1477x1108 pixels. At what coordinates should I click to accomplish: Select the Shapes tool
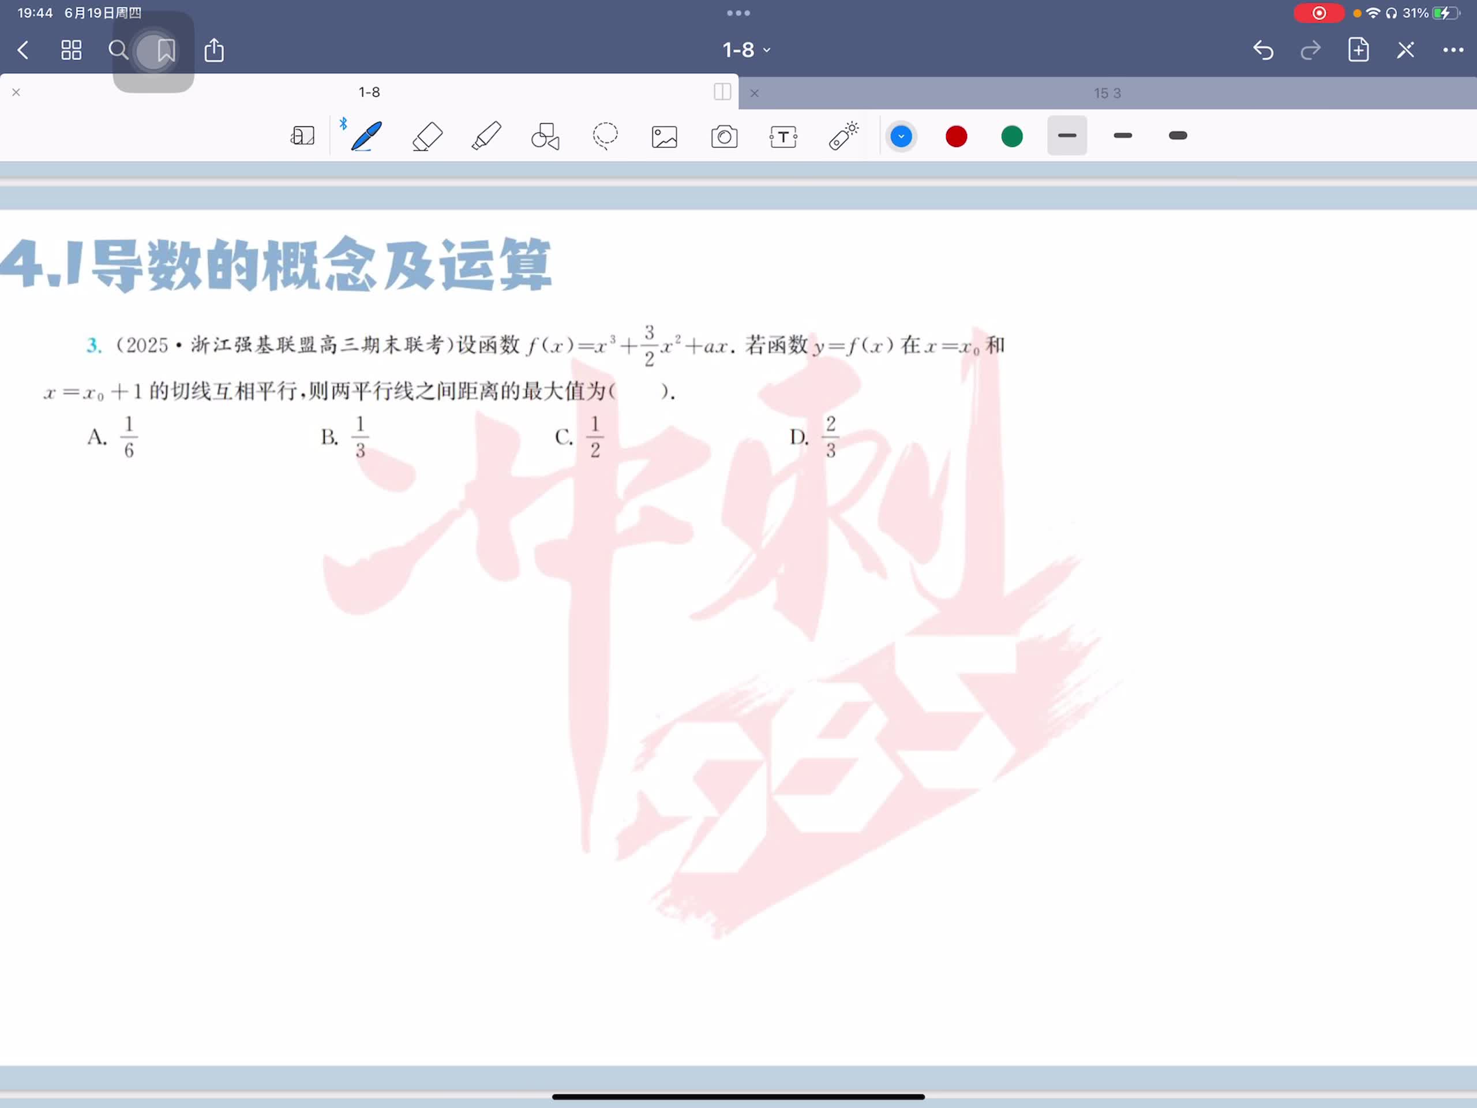(x=545, y=136)
